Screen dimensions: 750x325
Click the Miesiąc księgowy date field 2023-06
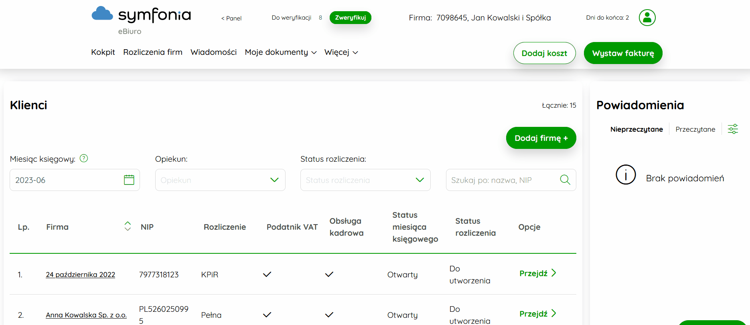[x=75, y=180]
